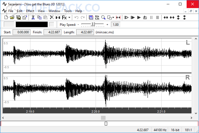199x133 pixels.
Task: Zoom out vertically with inward arrows
Action: (184, 17)
